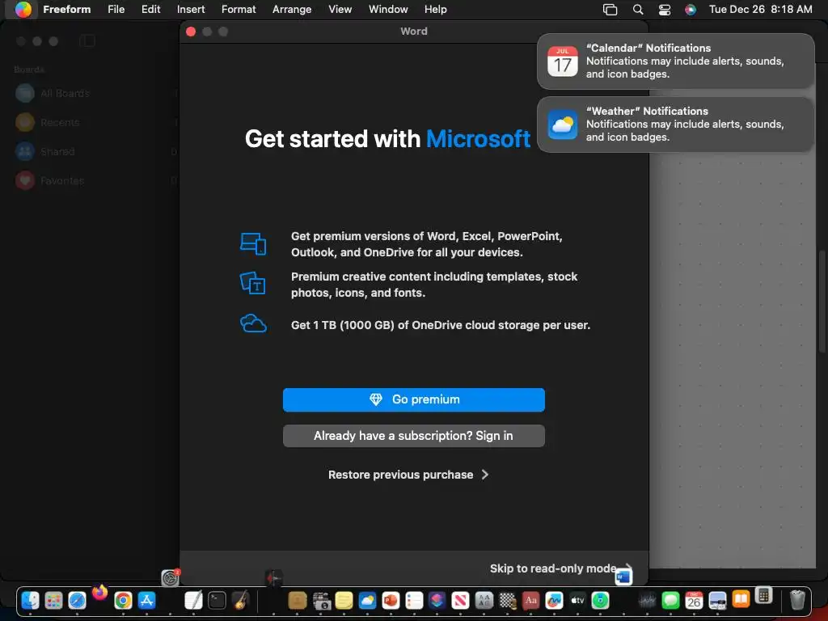Open the Help menu
828x621 pixels.
point(435,10)
